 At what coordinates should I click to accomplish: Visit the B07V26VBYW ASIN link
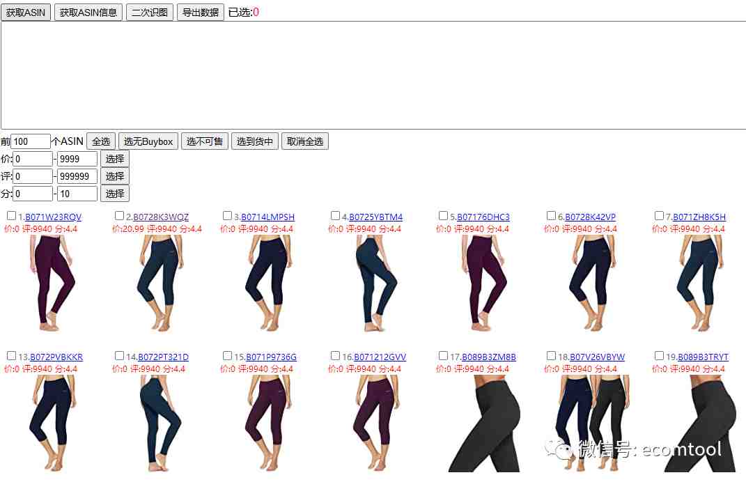[x=597, y=357]
